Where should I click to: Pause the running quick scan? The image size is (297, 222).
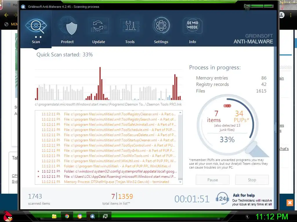coord(213,180)
